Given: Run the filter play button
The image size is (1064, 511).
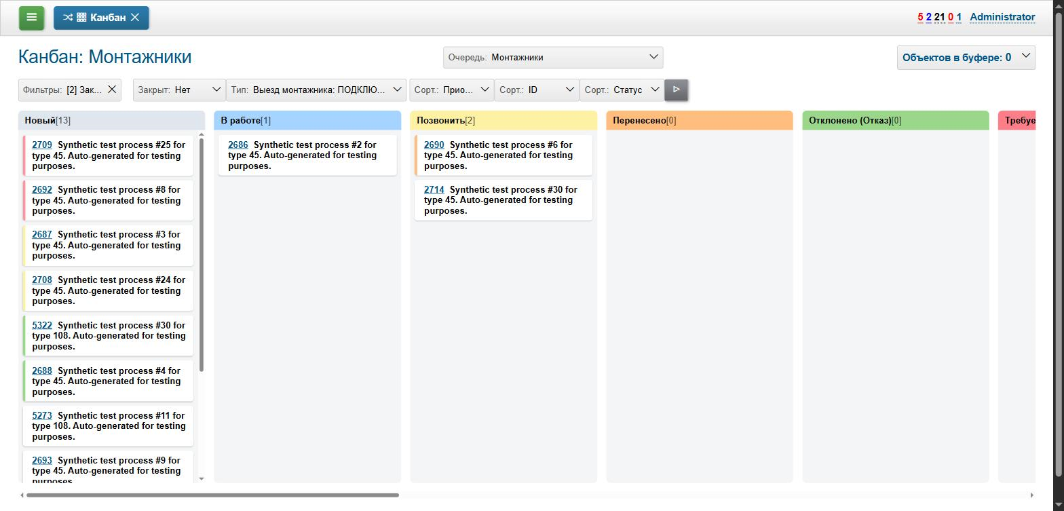Looking at the screenshot, I should coord(677,90).
